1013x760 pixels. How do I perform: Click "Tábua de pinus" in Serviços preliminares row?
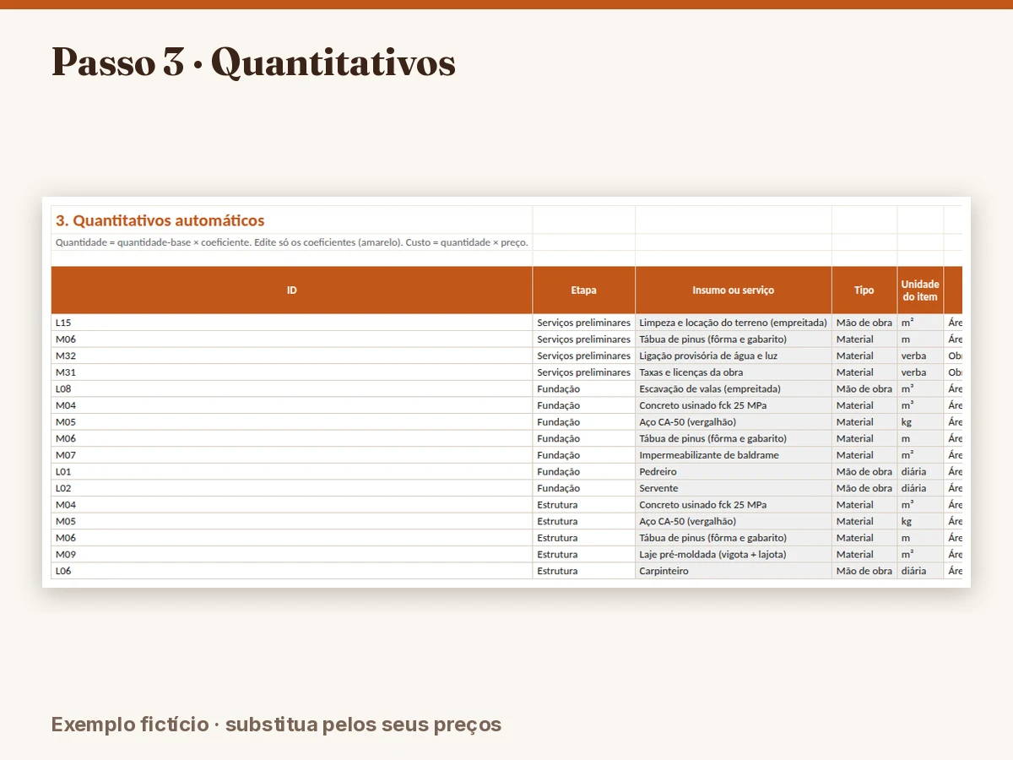pos(734,339)
